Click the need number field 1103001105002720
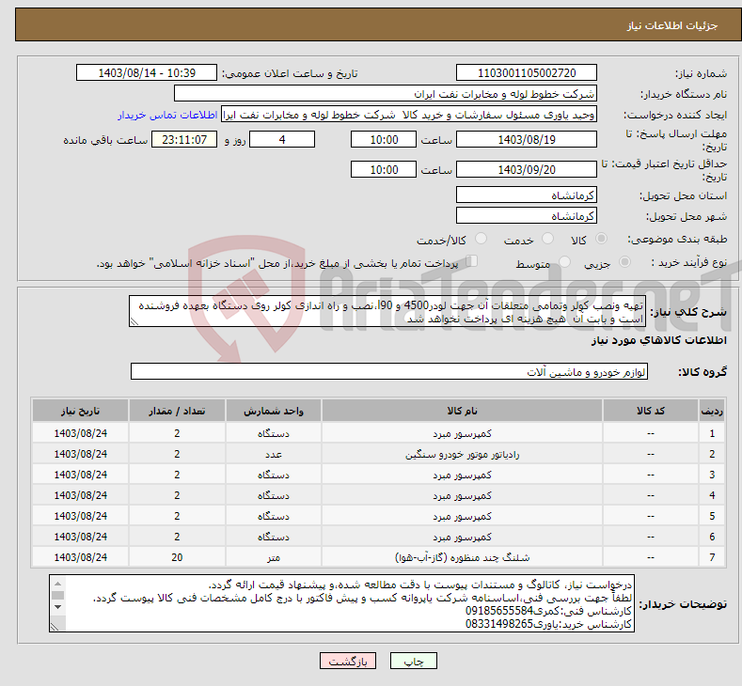Screen dimensions: 742x686 (527, 72)
